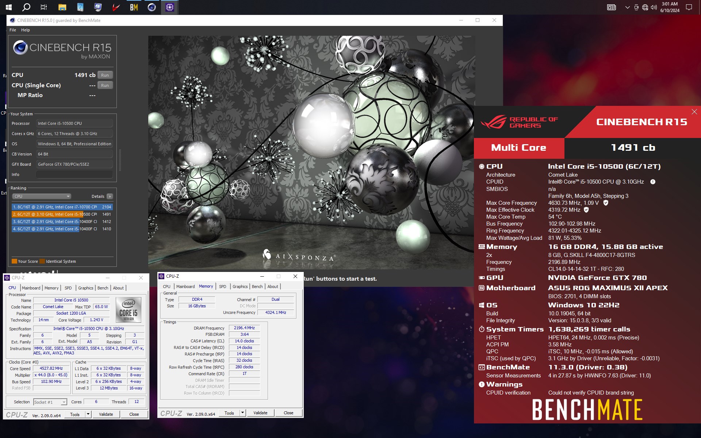Switch to Mainboard tab in left CPU-Z
The width and height of the screenshot is (701, 438).
pos(31,288)
